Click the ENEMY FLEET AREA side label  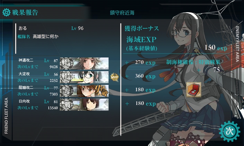tap(237, 44)
